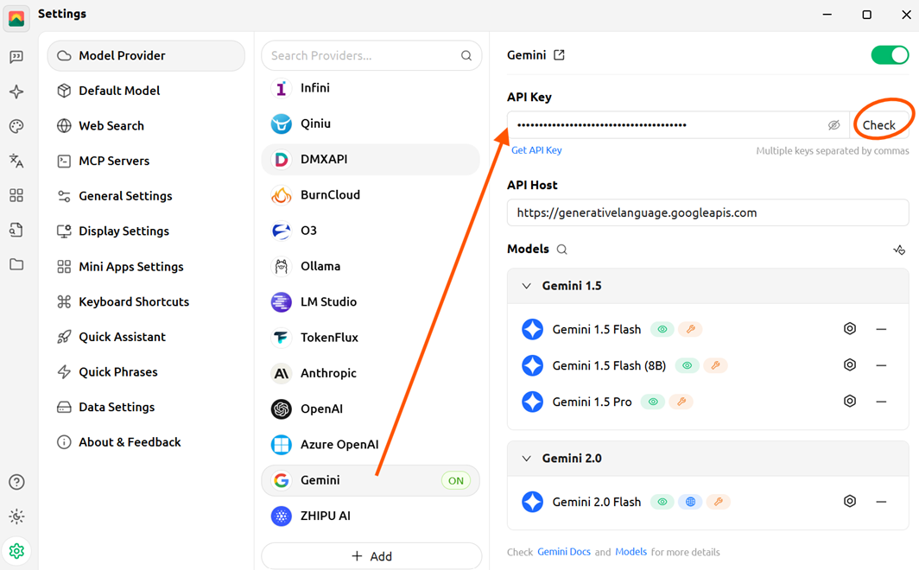Select the Qiniu provider

371,123
